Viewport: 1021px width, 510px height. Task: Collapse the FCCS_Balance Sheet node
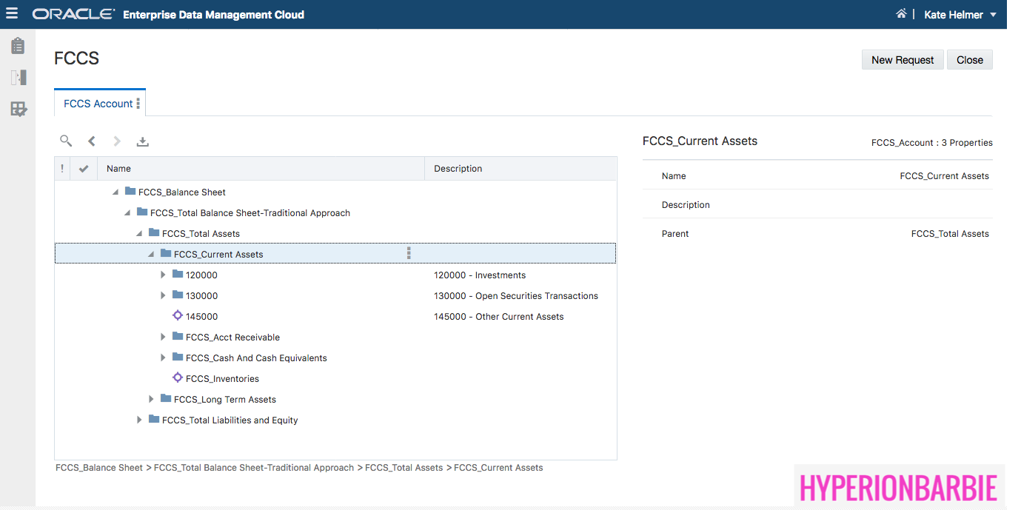pos(116,192)
